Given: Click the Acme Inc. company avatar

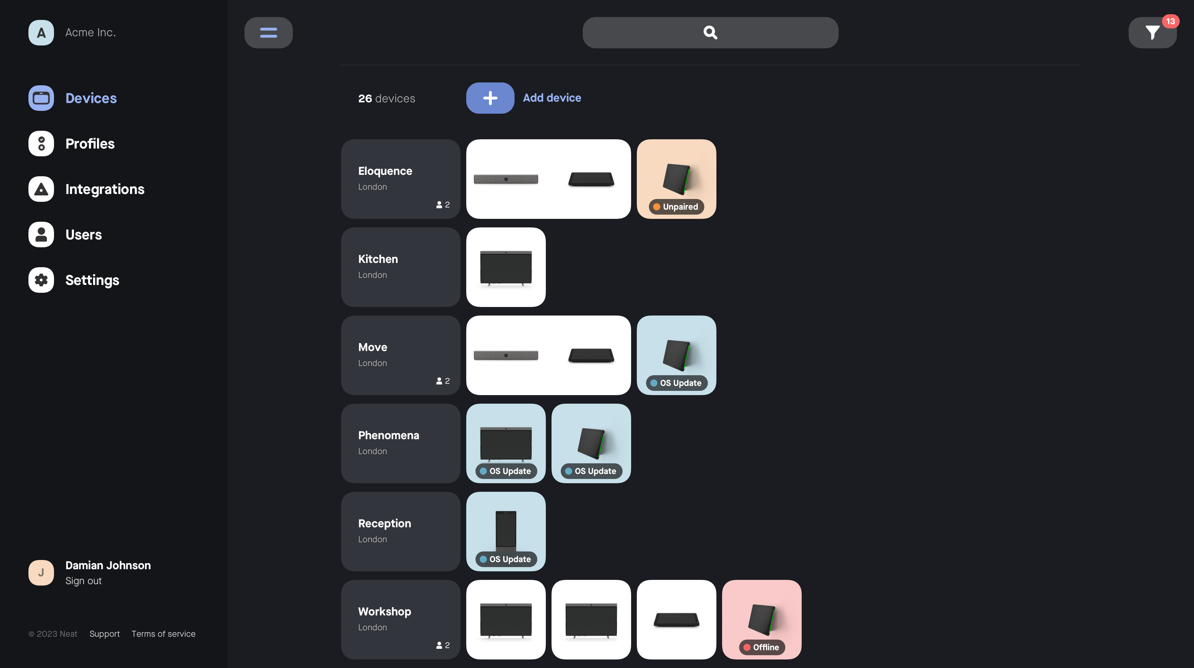Looking at the screenshot, I should [x=41, y=32].
